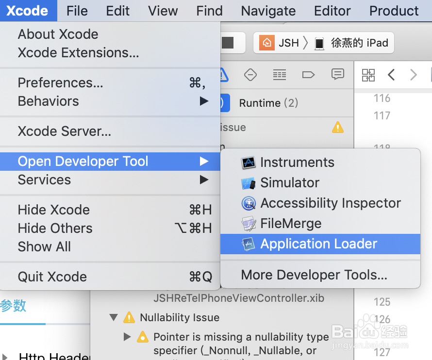
Task: Launch FileMerge tool
Action: click(x=320, y=223)
